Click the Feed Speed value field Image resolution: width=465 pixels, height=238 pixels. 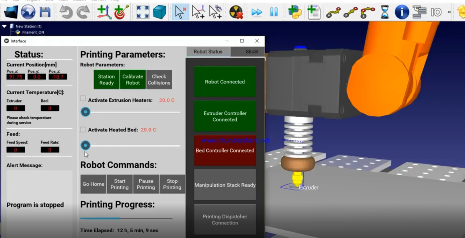click(x=16, y=150)
